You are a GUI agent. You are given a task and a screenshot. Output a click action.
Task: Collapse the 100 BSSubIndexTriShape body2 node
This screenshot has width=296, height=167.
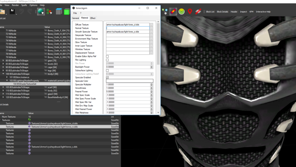coord(3,74)
